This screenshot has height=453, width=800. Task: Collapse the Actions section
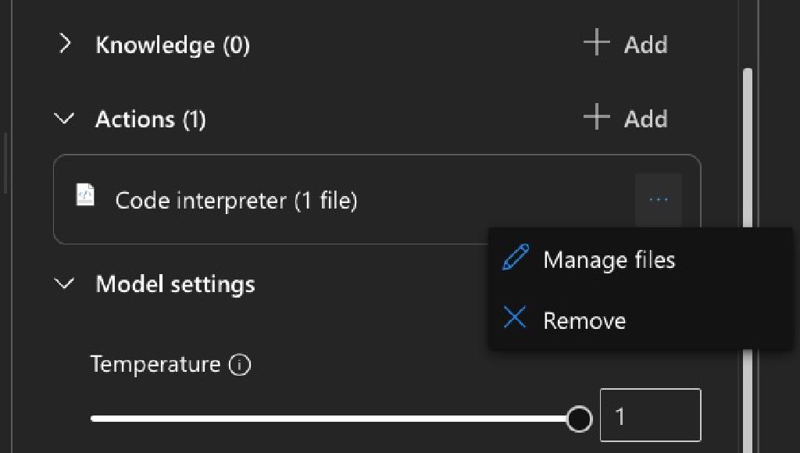(65, 119)
